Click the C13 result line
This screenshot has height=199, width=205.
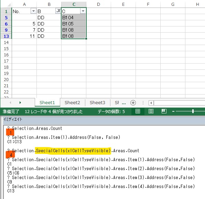coord(11,191)
